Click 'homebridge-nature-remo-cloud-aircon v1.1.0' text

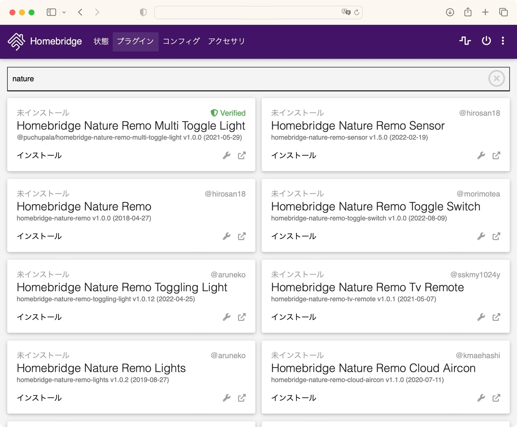[x=338, y=380]
